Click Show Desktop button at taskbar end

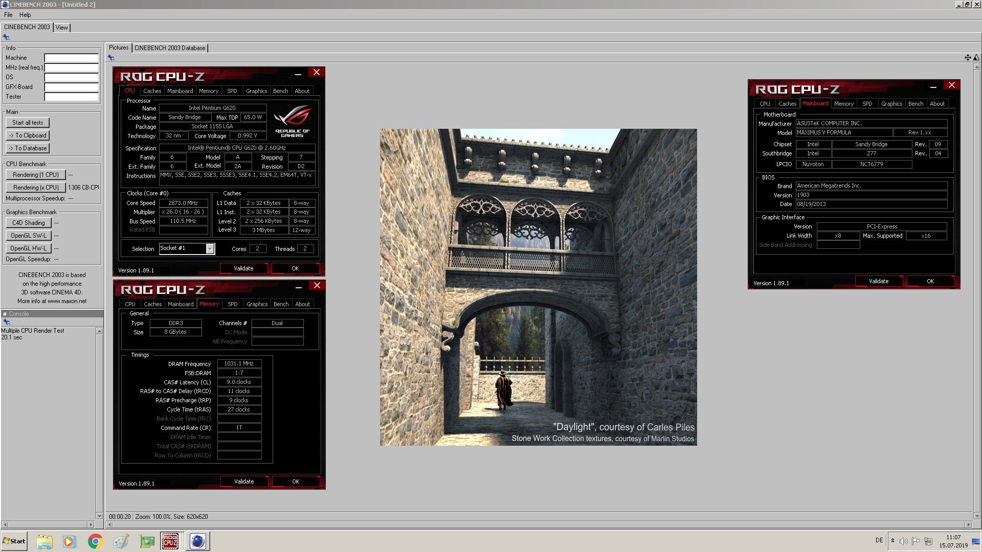(976, 541)
